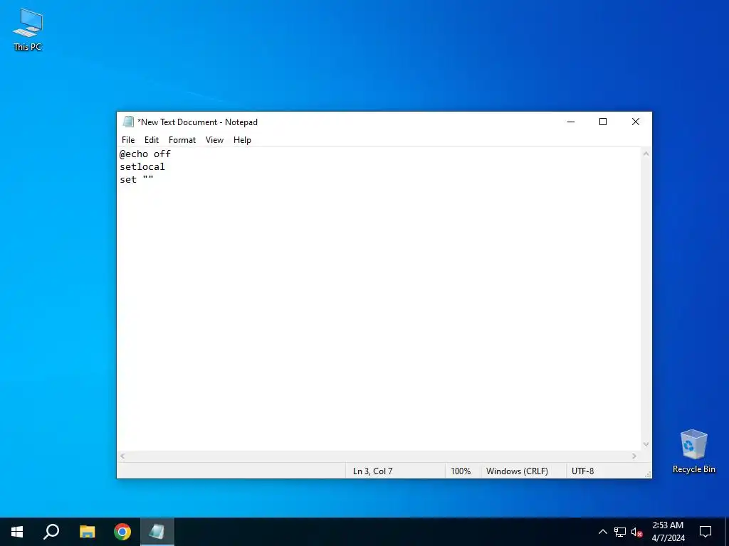
Task: Place cursor in the 'set ""' line
Action: coord(137,180)
